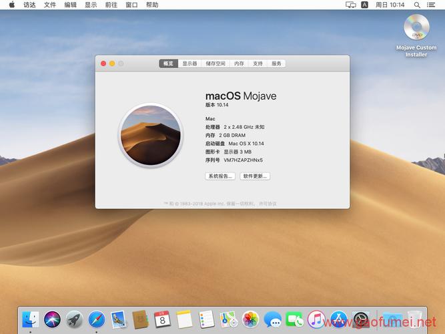Switch to the 显示器 tab
This screenshot has height=334, width=445.
189,63
